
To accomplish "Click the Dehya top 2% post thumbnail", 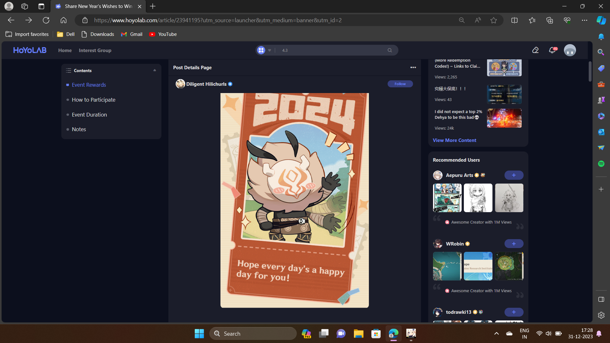I will tap(504, 118).
